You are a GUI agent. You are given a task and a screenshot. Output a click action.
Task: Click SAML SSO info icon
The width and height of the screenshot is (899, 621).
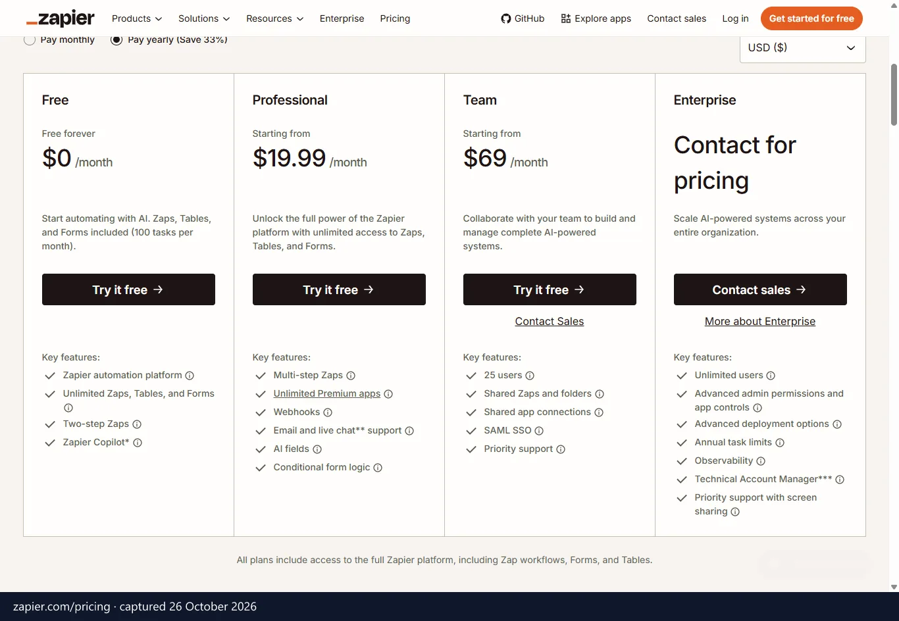[539, 431]
